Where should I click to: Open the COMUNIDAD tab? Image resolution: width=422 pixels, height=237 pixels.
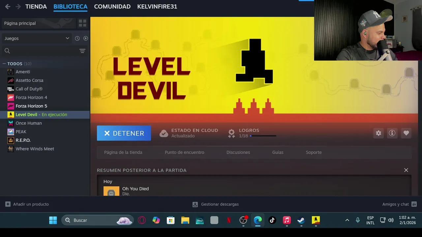pos(112,7)
